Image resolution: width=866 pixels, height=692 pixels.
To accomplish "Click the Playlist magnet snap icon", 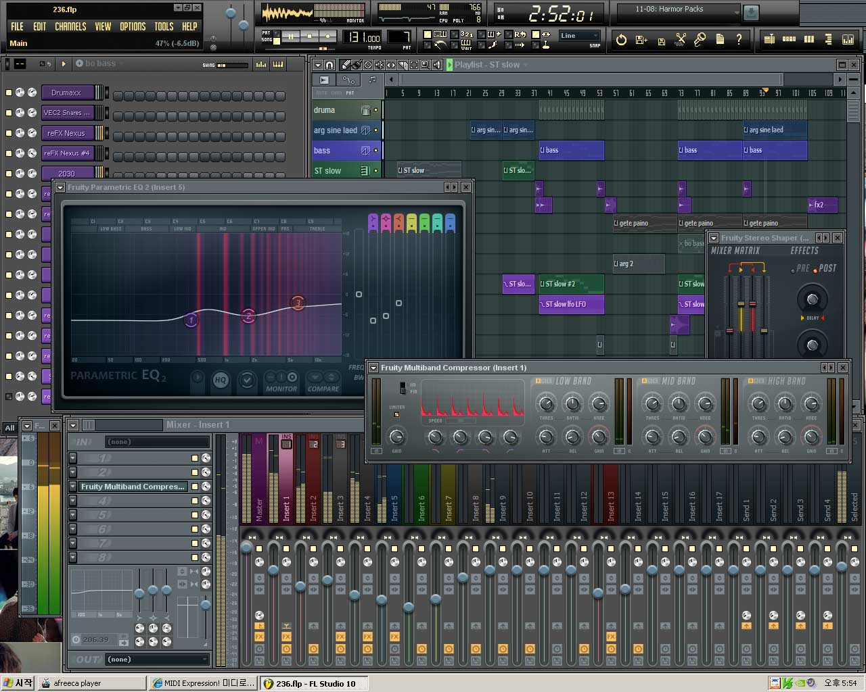I will click(329, 65).
